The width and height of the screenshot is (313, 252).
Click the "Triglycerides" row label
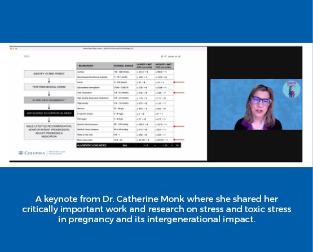tap(83, 103)
